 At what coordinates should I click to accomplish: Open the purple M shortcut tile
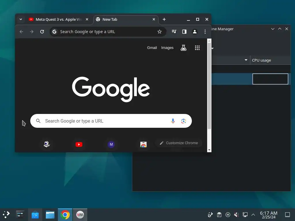pos(111,144)
